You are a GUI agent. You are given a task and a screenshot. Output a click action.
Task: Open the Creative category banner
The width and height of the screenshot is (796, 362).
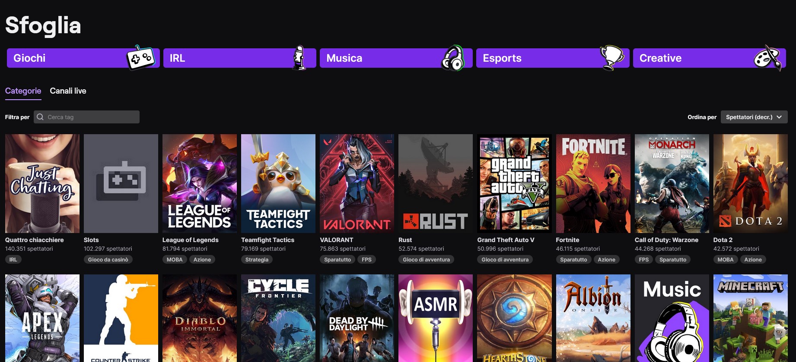coord(710,58)
